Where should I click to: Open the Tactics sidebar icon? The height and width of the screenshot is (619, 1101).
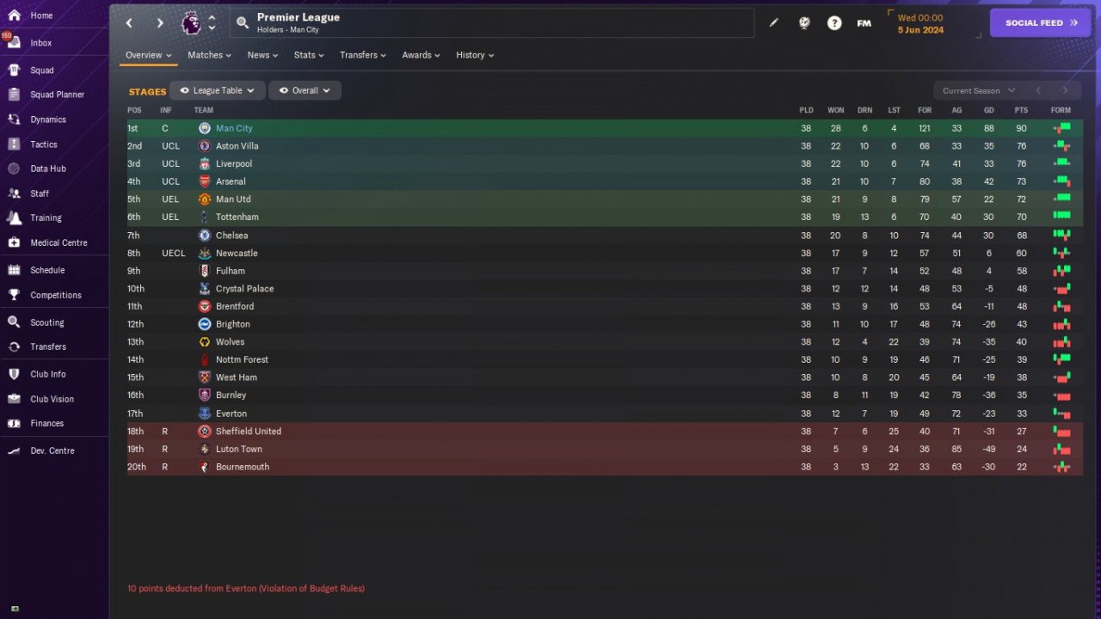14,144
